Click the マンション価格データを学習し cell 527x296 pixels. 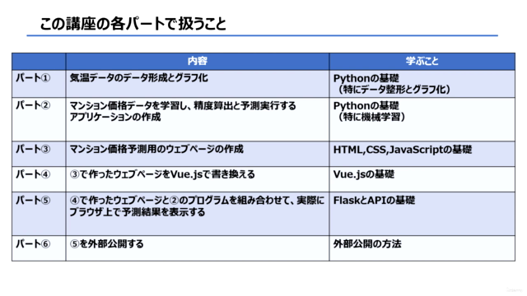coord(198,119)
